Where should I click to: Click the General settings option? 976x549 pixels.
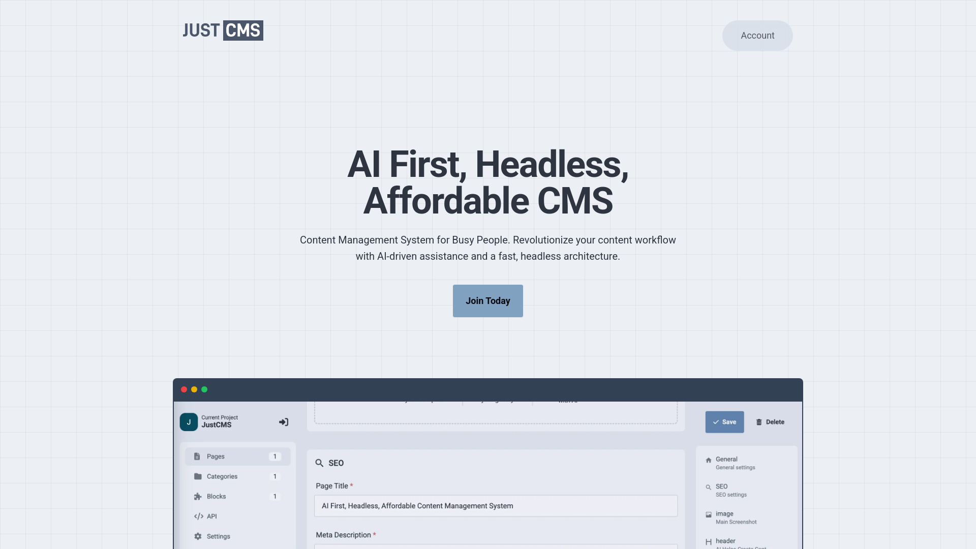pos(736,463)
